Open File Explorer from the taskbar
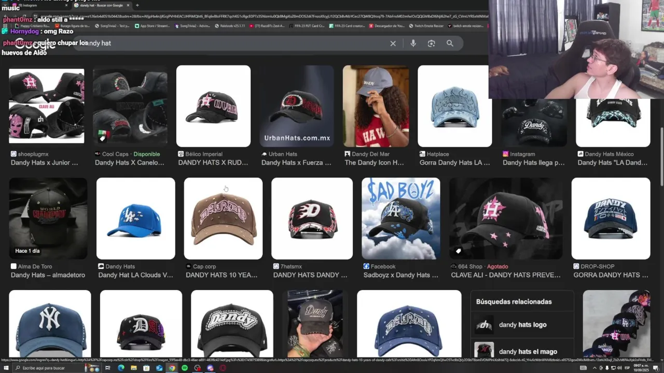The height and width of the screenshot is (373, 664). tap(133, 368)
